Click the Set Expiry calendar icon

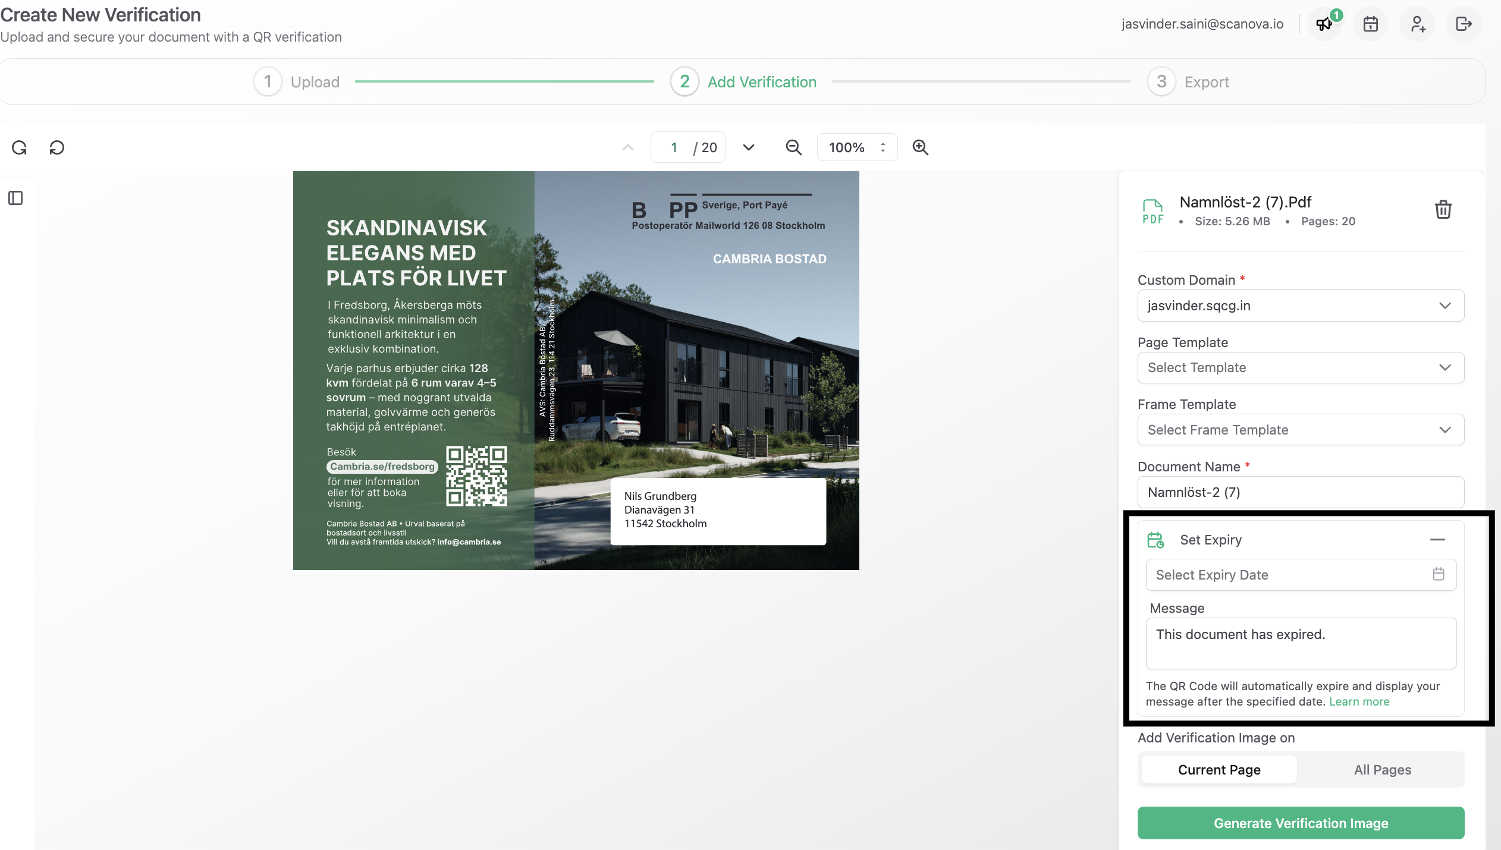(x=1155, y=540)
